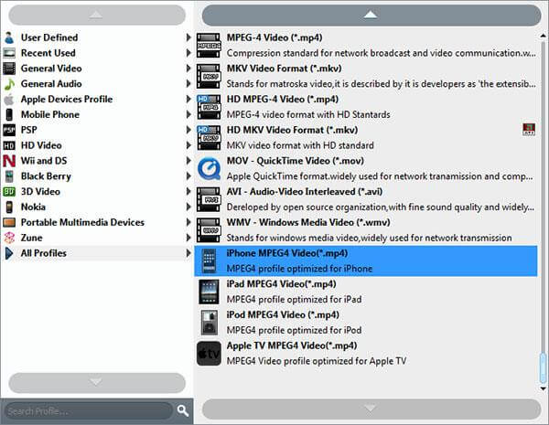
Task: Open the 3D Video category
Action: [x=97, y=192]
